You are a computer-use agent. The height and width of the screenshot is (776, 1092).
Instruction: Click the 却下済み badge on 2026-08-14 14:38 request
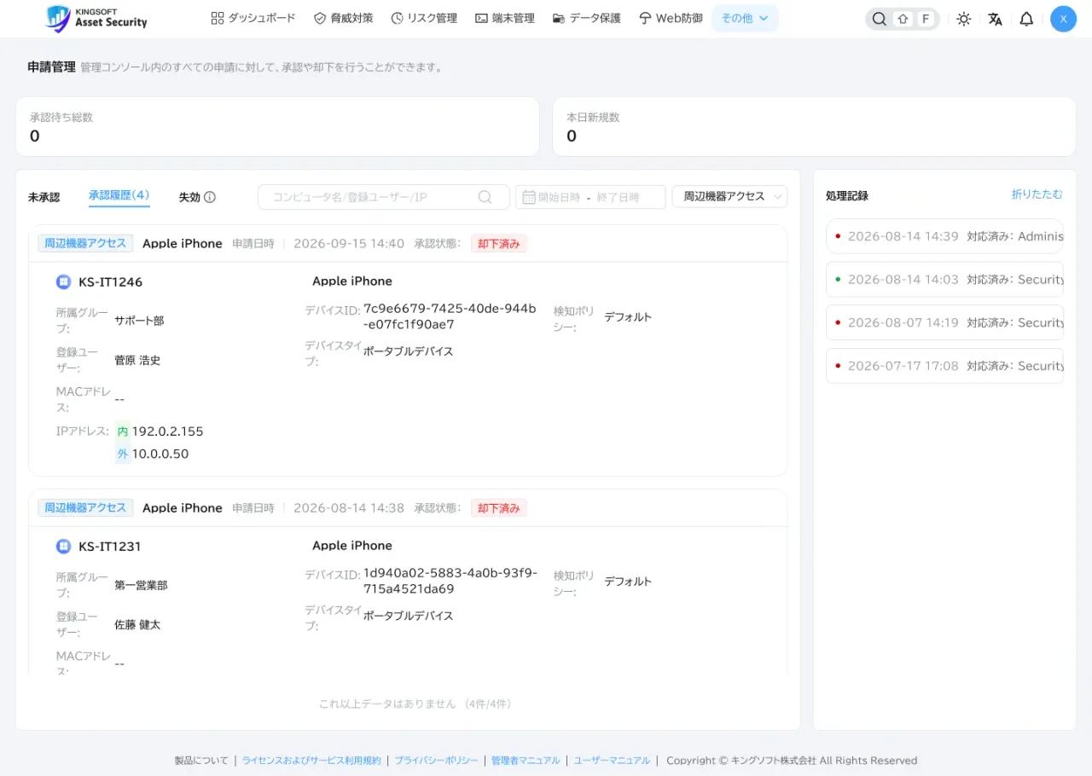pyautogui.click(x=499, y=508)
